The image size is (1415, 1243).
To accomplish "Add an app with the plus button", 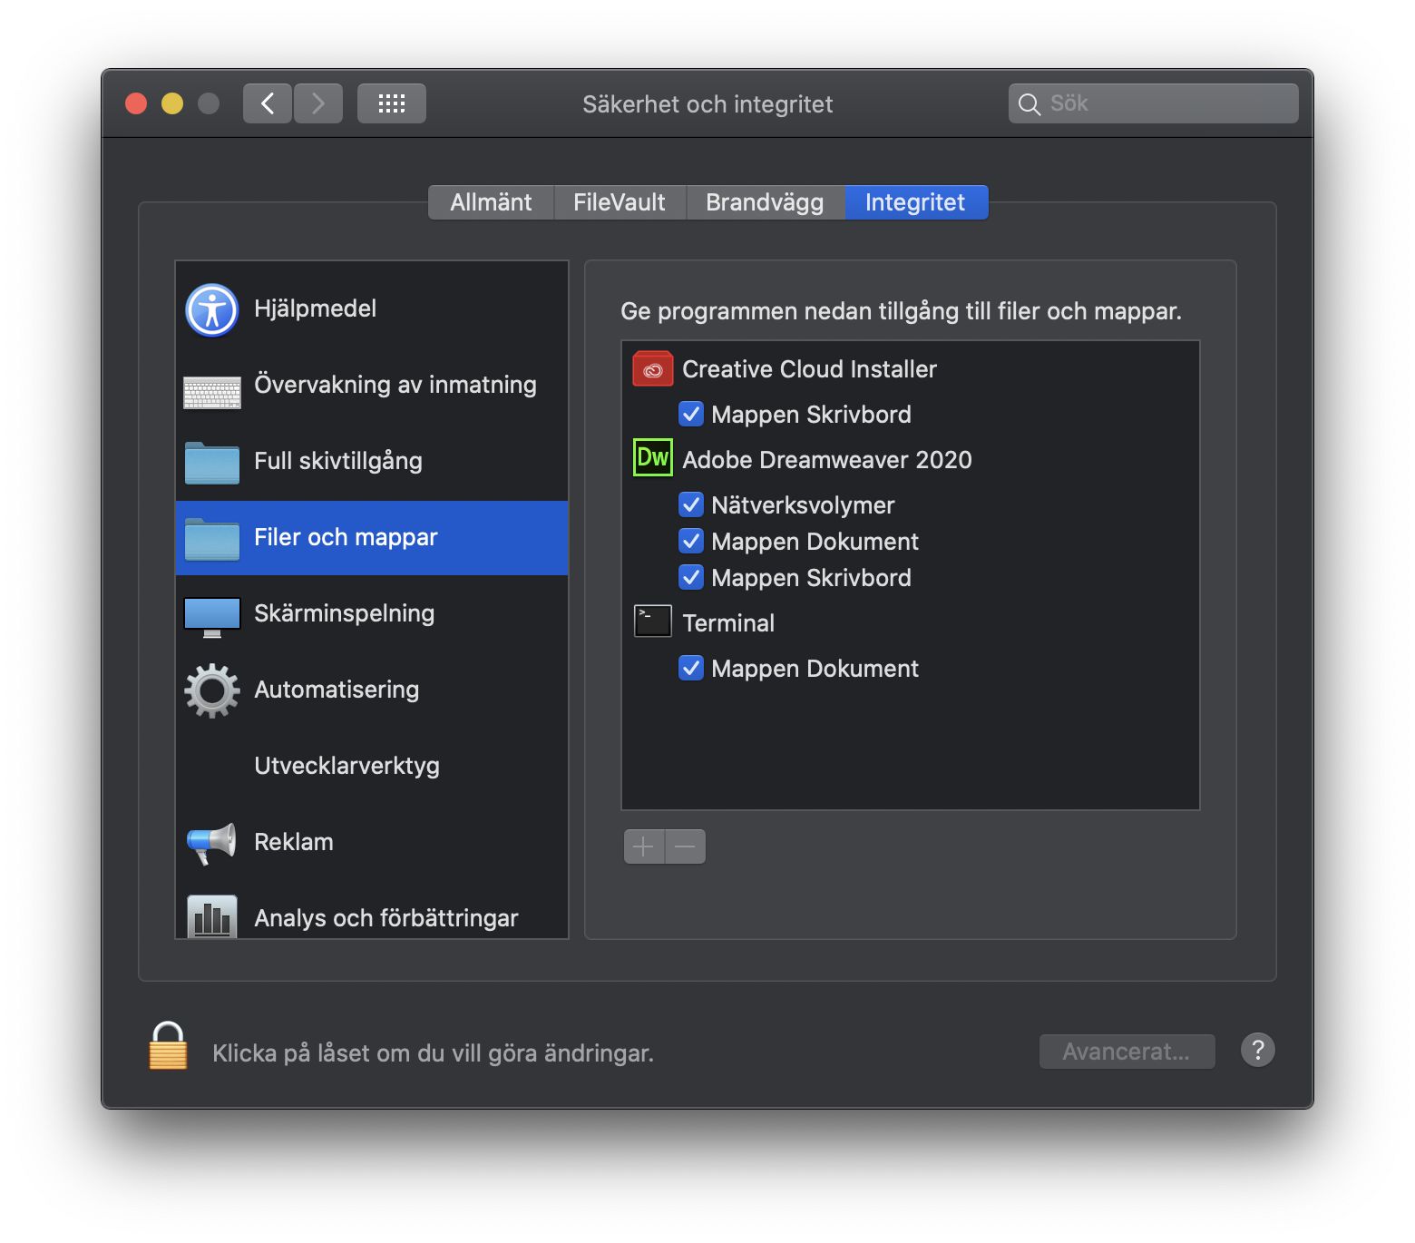I will point(644,847).
